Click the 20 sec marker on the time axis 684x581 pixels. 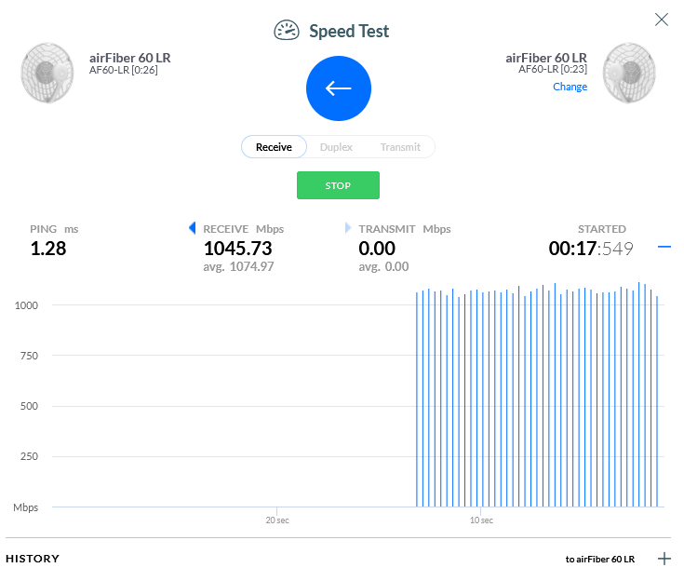[276, 520]
